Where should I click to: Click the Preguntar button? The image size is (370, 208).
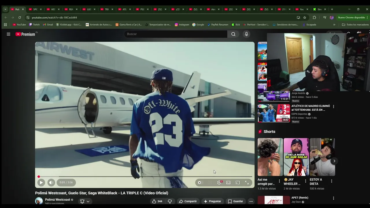coord(212,201)
